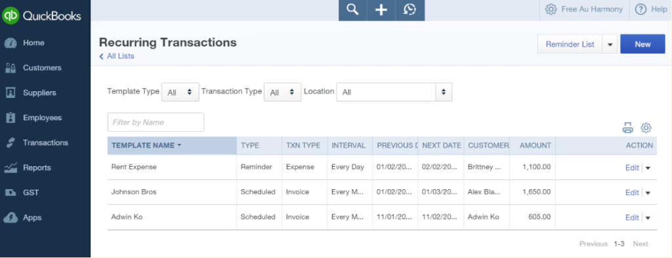Sort by Previous Date column header

click(x=396, y=145)
